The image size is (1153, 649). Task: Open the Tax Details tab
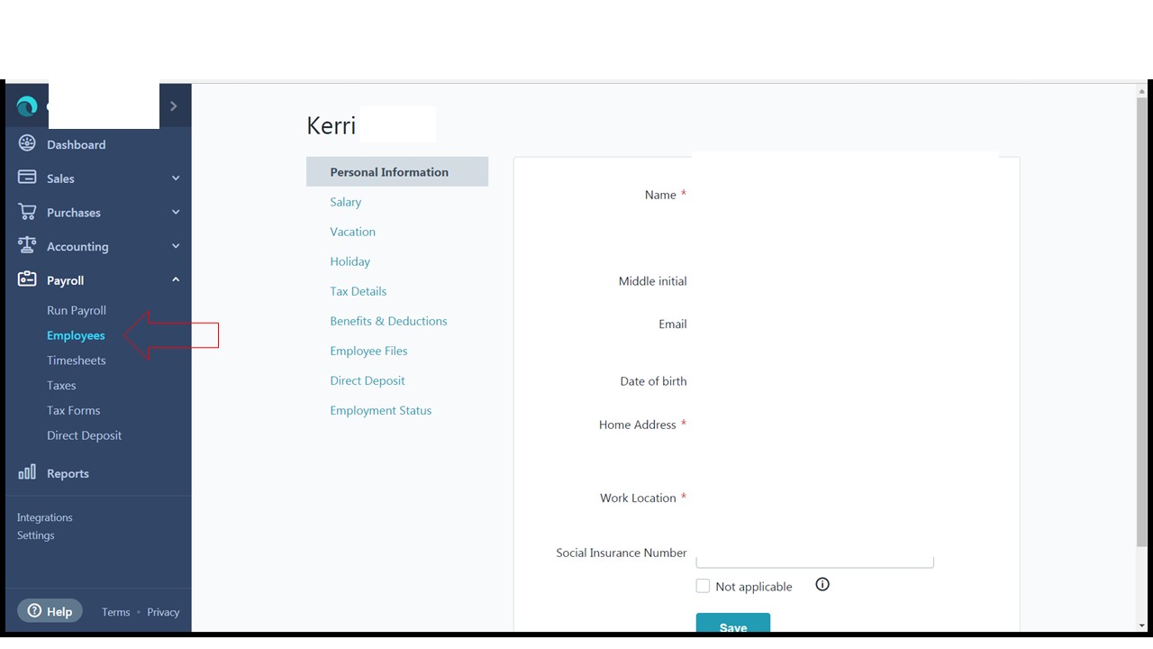point(358,291)
